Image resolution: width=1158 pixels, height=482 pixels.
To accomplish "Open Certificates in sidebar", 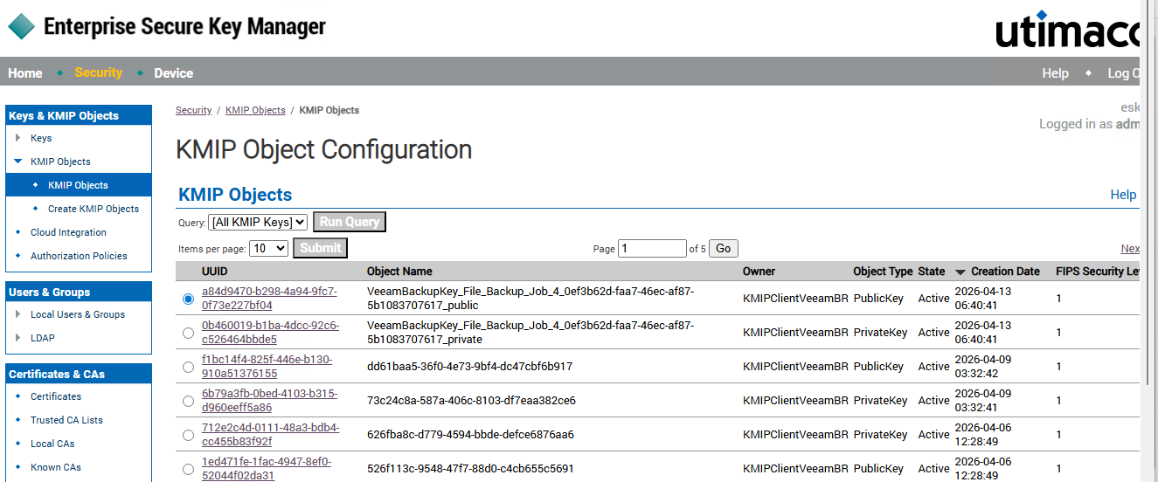I will pos(56,396).
